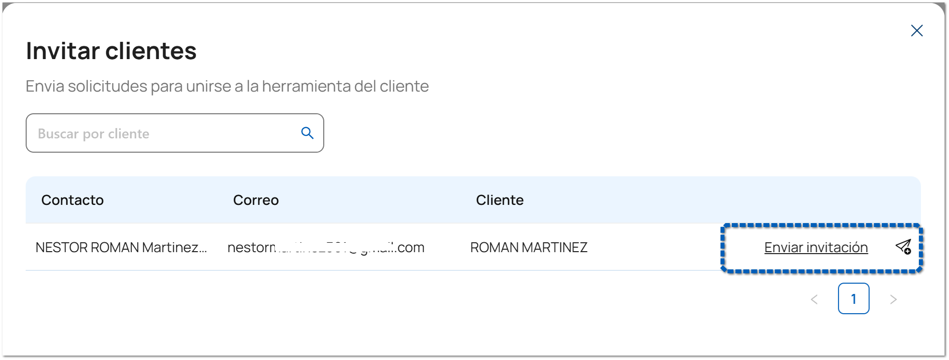Go to the next page arrow
This screenshot has width=949, height=360.
coord(893,299)
